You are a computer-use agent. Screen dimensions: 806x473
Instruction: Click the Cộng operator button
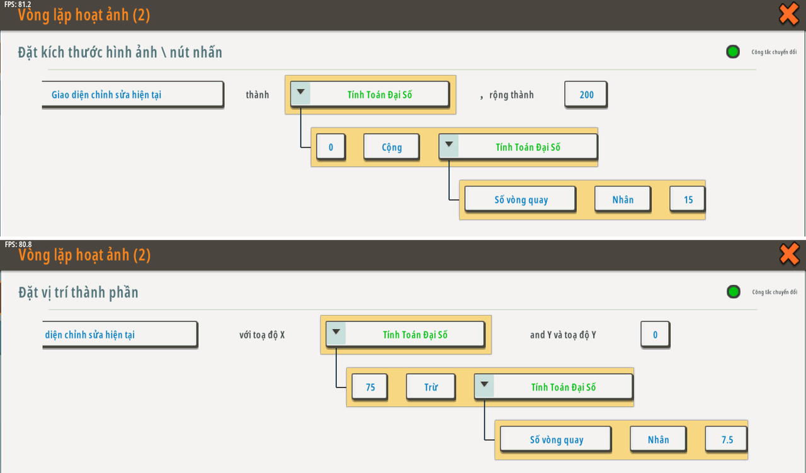click(391, 147)
